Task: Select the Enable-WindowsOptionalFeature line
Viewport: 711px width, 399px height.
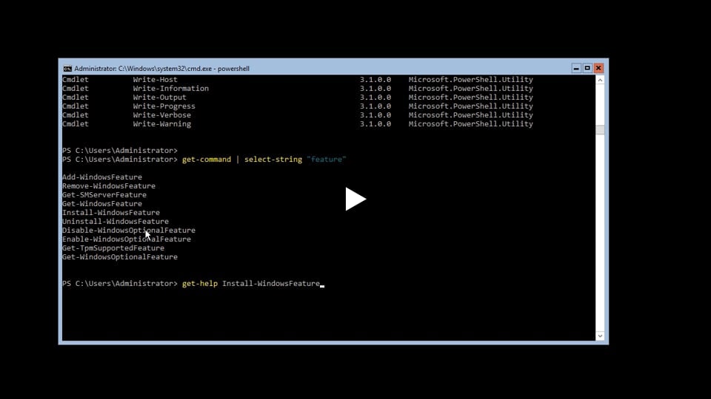Action: click(127, 239)
